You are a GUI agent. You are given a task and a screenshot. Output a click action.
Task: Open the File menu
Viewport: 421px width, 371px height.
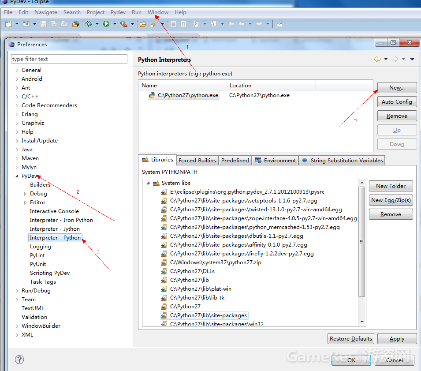click(8, 12)
